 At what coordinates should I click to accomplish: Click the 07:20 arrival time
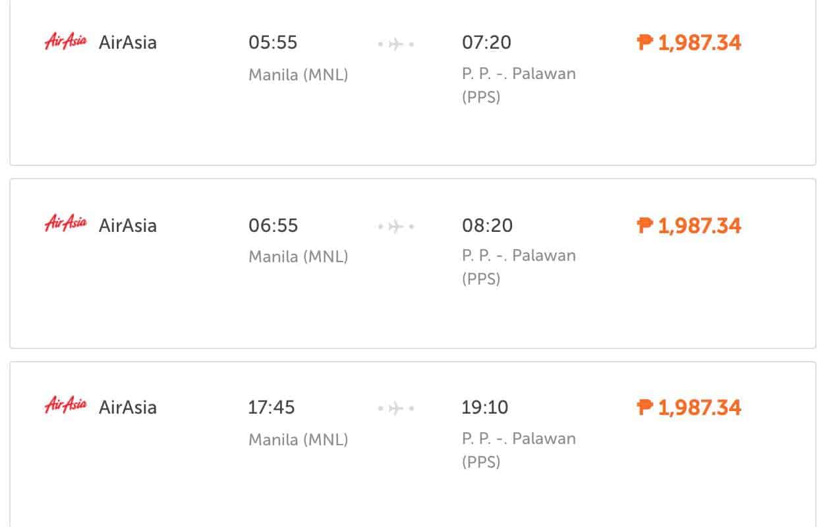click(x=486, y=43)
